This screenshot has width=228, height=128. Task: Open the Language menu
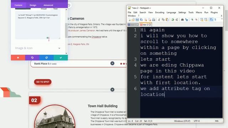pyautogui.click(x=171, y=12)
